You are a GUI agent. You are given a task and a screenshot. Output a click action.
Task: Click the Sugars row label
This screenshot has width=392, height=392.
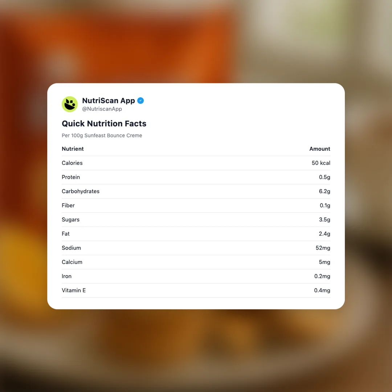click(x=70, y=220)
